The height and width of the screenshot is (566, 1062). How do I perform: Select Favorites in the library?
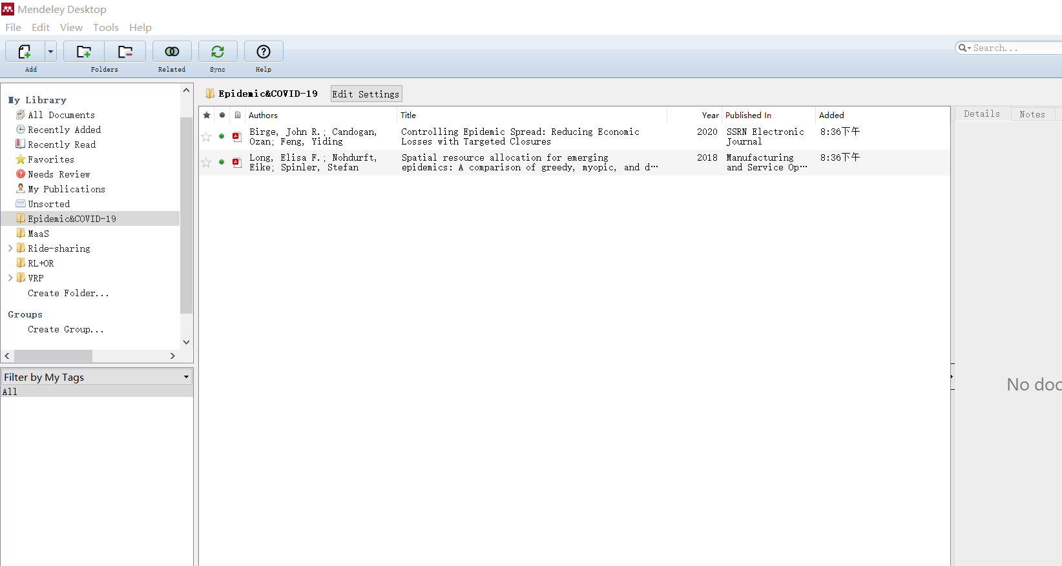click(x=51, y=159)
